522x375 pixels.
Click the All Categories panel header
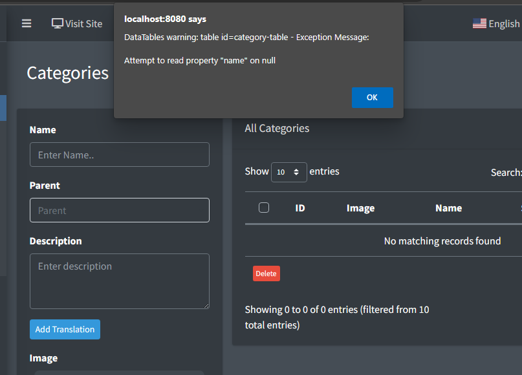pos(277,128)
